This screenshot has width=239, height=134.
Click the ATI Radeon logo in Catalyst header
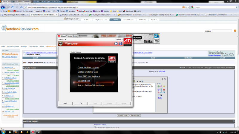pos(128,42)
